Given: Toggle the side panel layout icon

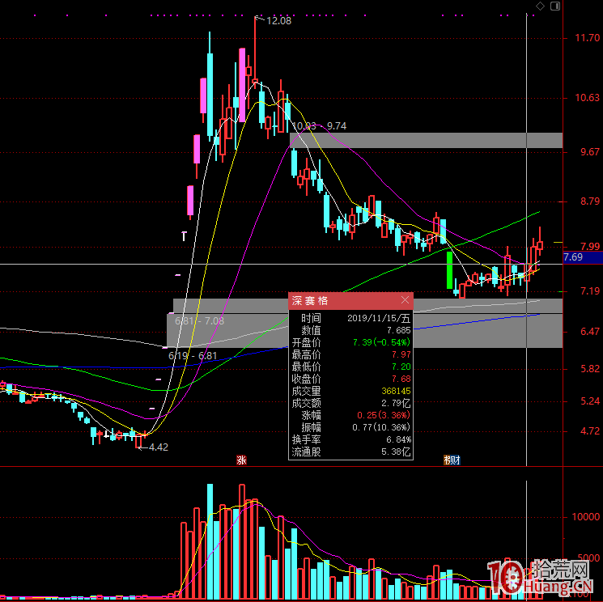Looking at the screenshot, I should (555, 6).
